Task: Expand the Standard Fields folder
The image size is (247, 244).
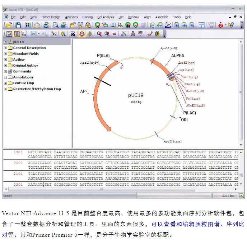Action: (5, 54)
